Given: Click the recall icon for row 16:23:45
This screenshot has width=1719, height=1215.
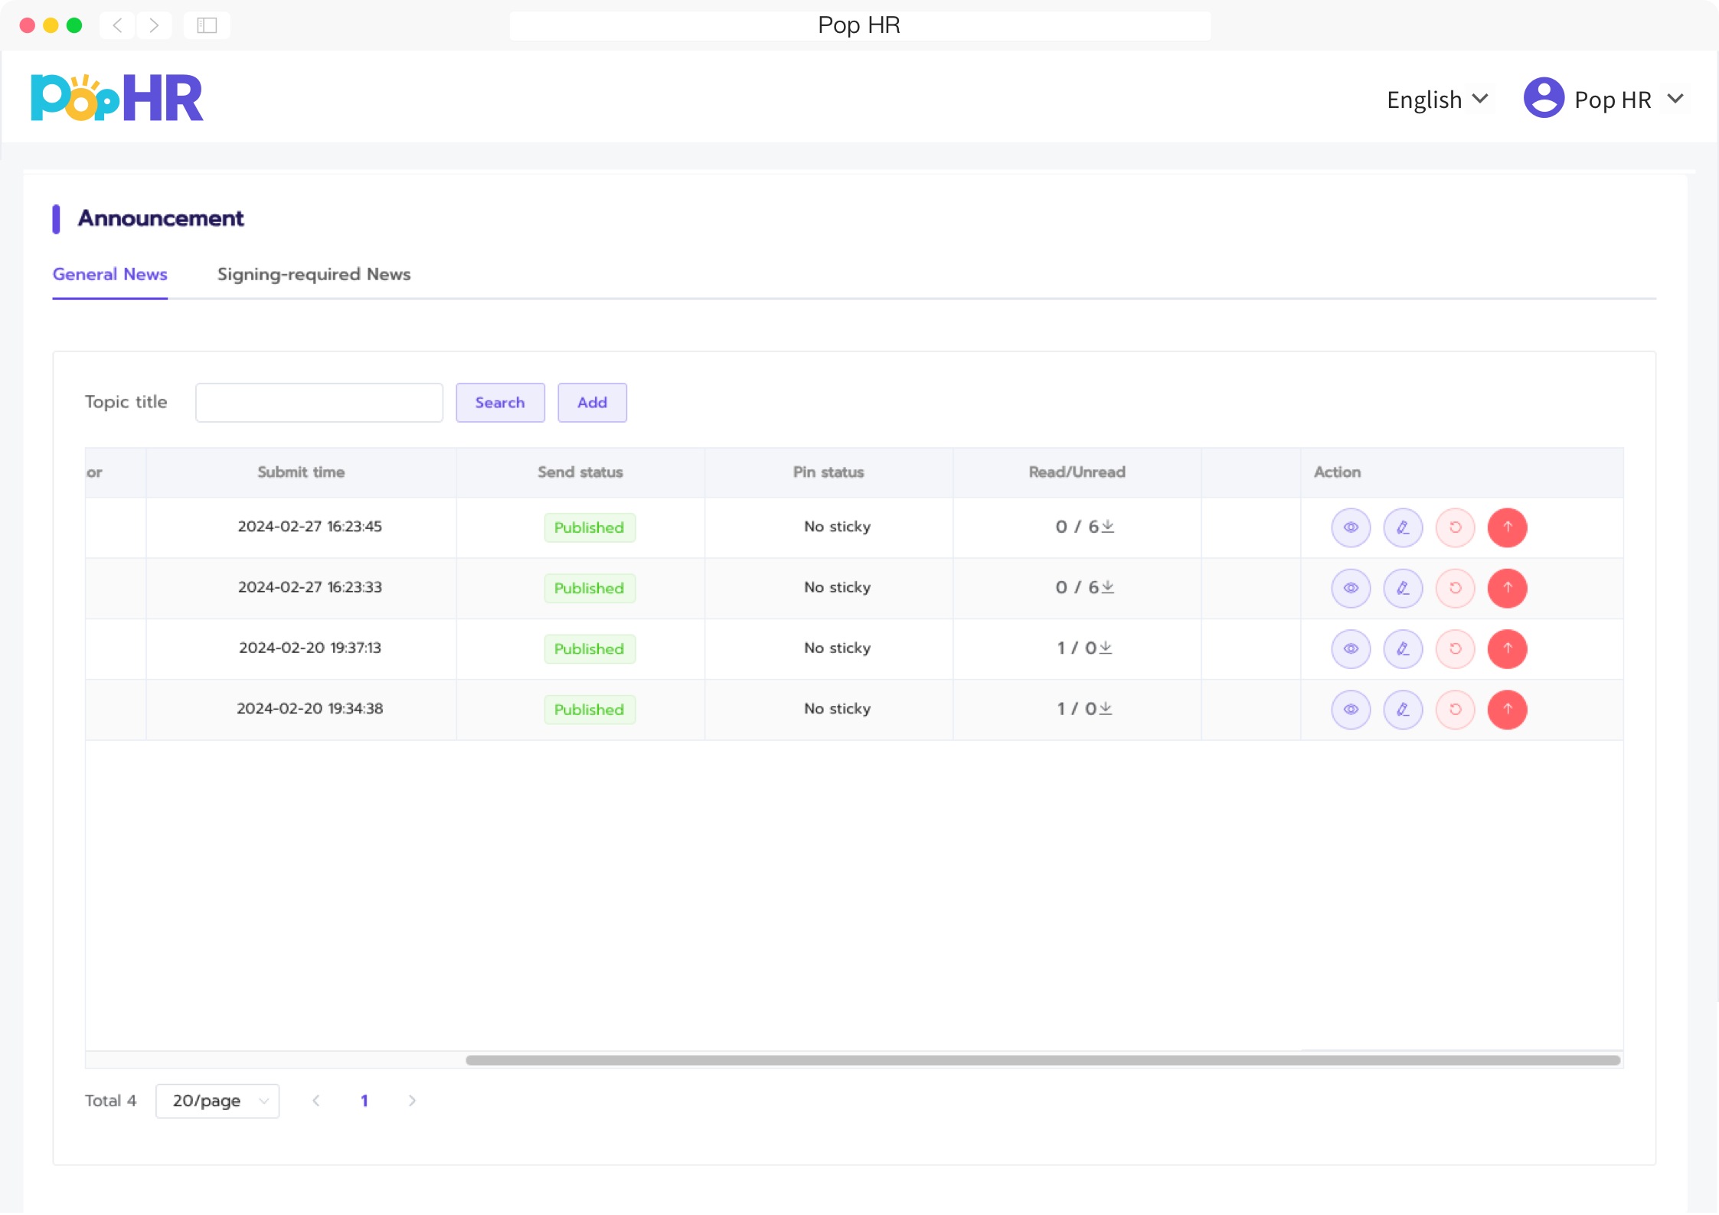Looking at the screenshot, I should click(x=1455, y=527).
